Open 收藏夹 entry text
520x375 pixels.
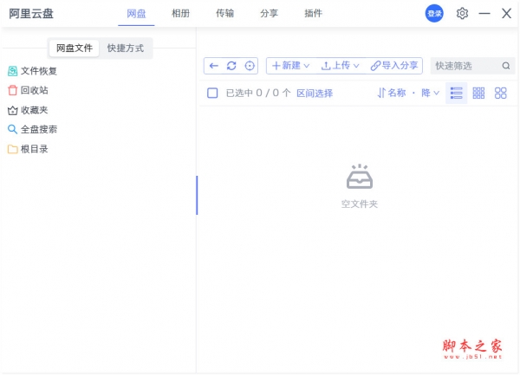click(35, 110)
